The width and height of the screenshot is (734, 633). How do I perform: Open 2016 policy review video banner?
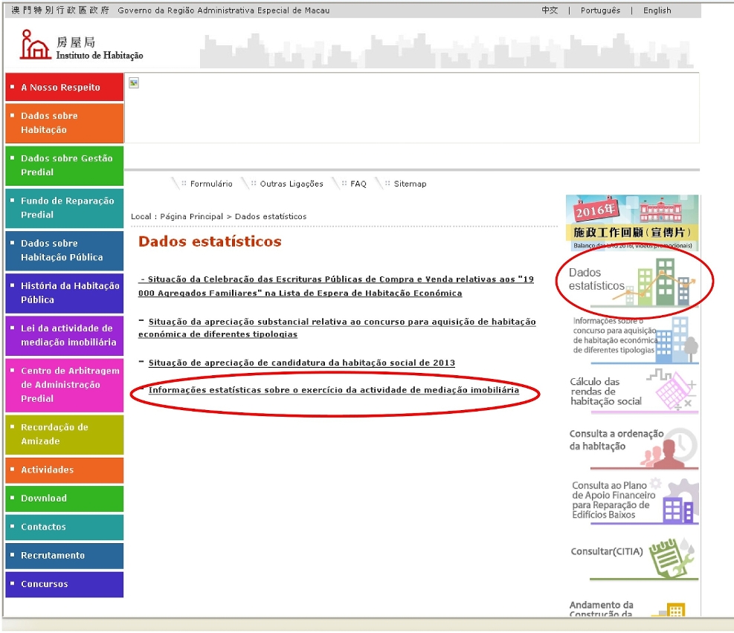point(632,222)
